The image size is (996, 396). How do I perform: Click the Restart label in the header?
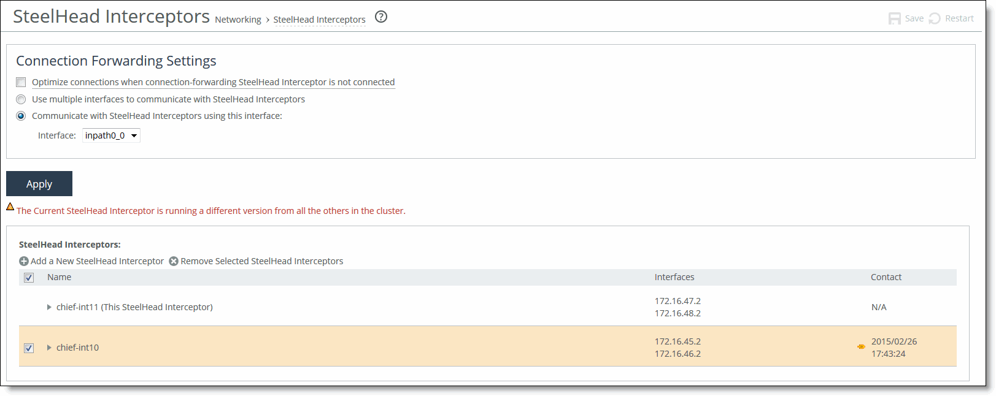pyautogui.click(x=959, y=18)
